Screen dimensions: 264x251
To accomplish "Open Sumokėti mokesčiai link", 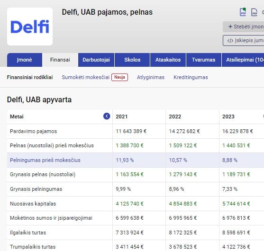I will click(85, 77).
